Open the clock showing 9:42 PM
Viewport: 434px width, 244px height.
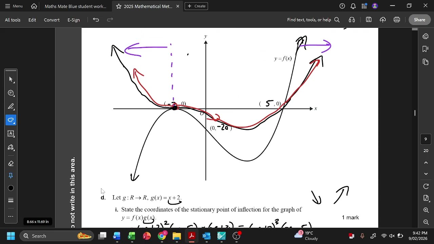[418, 236]
